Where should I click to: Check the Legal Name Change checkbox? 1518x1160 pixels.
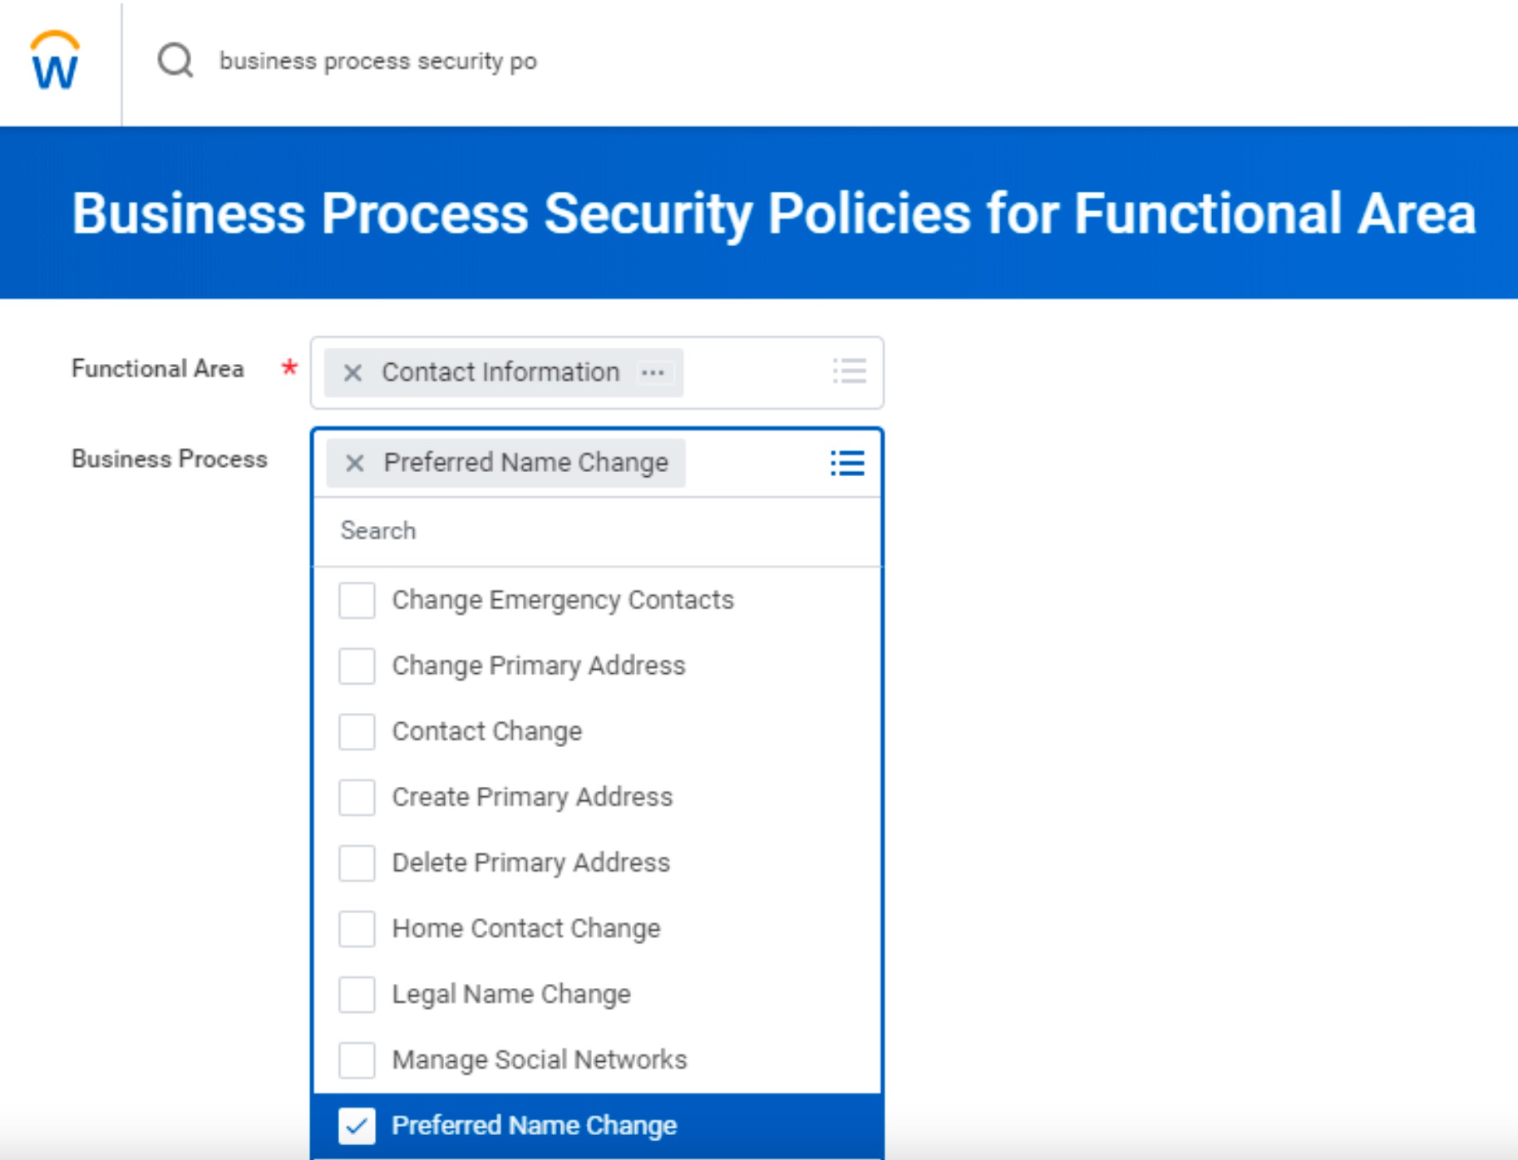click(x=357, y=995)
